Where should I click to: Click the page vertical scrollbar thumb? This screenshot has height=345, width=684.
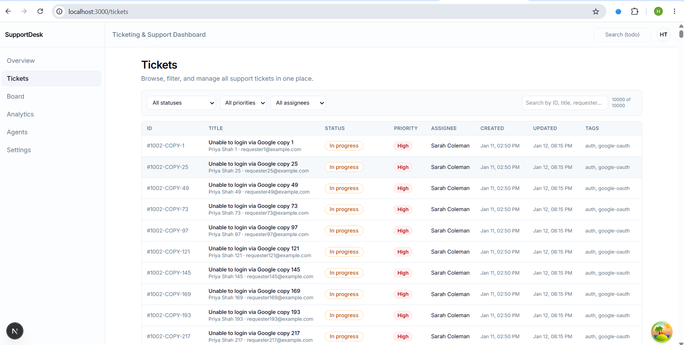point(681,34)
